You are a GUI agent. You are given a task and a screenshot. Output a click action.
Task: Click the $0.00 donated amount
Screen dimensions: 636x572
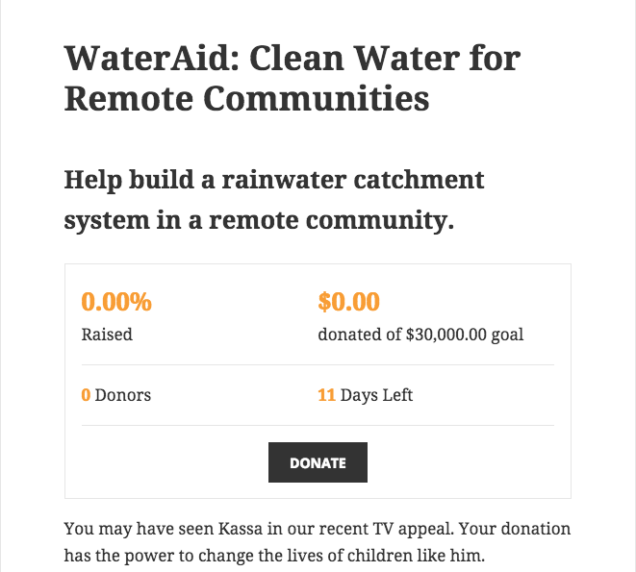[x=348, y=302]
